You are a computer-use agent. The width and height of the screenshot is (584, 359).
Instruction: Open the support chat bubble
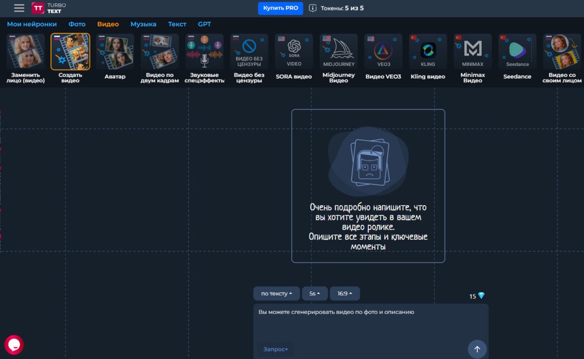click(14, 345)
